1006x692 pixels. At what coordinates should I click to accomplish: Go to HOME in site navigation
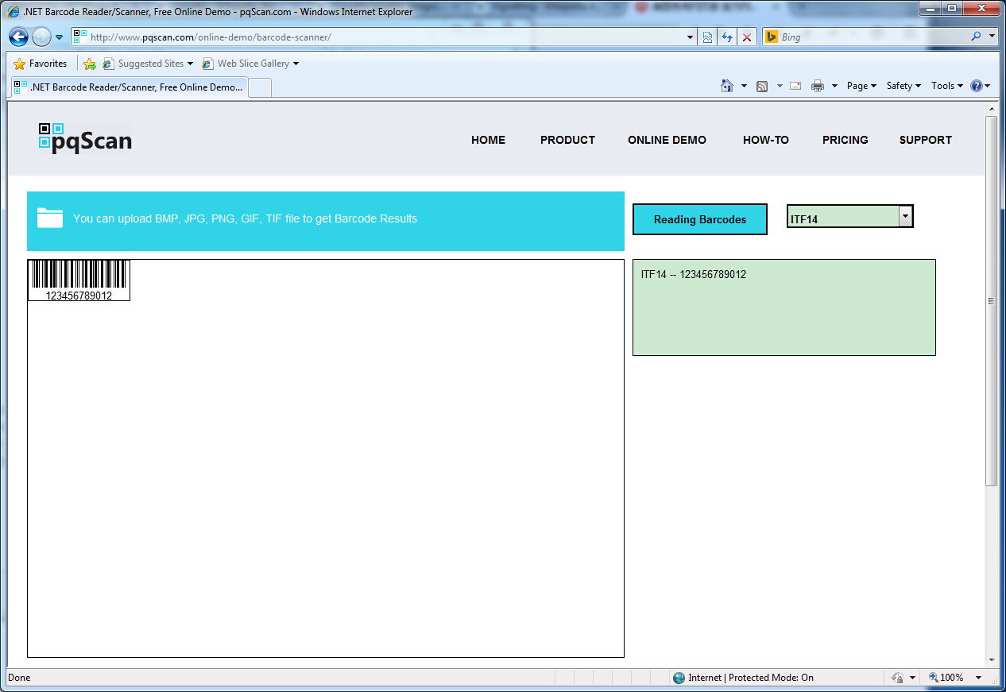(488, 140)
